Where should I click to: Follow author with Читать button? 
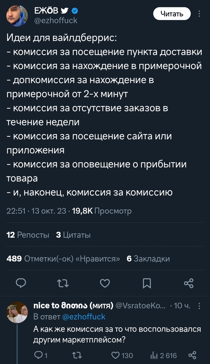point(172,14)
